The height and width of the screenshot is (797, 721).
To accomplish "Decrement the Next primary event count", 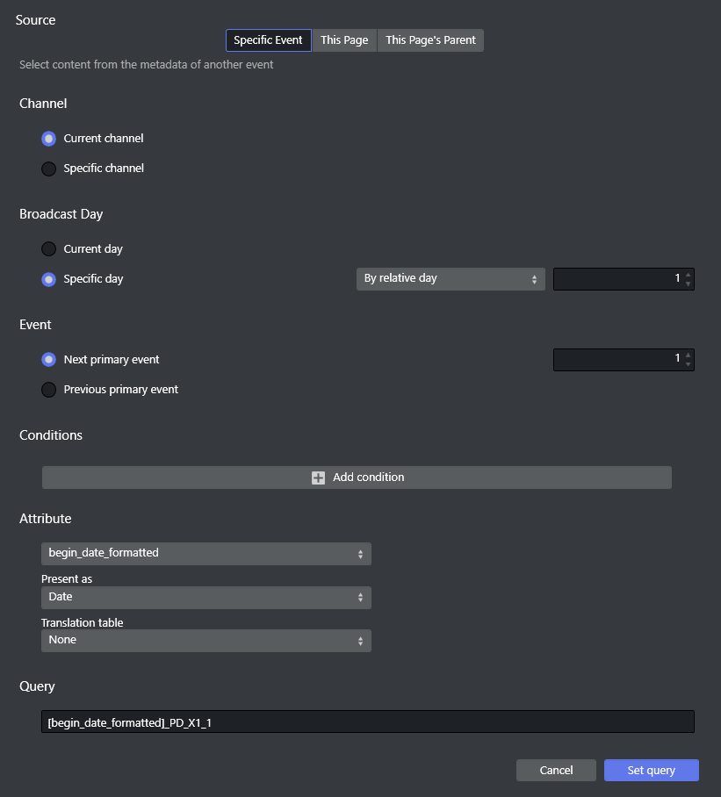I will click(x=688, y=365).
